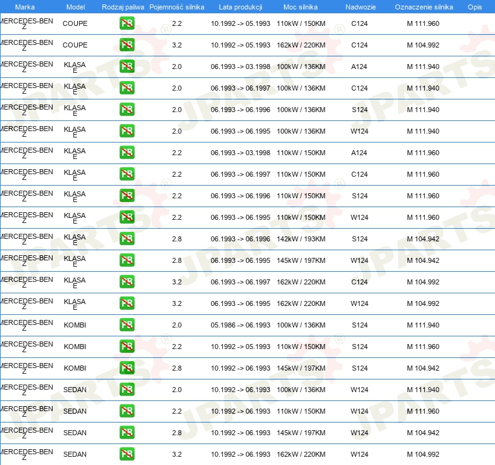Click the fuel icon in the SEDAN 3.2 row
495x465 pixels.
point(127,454)
